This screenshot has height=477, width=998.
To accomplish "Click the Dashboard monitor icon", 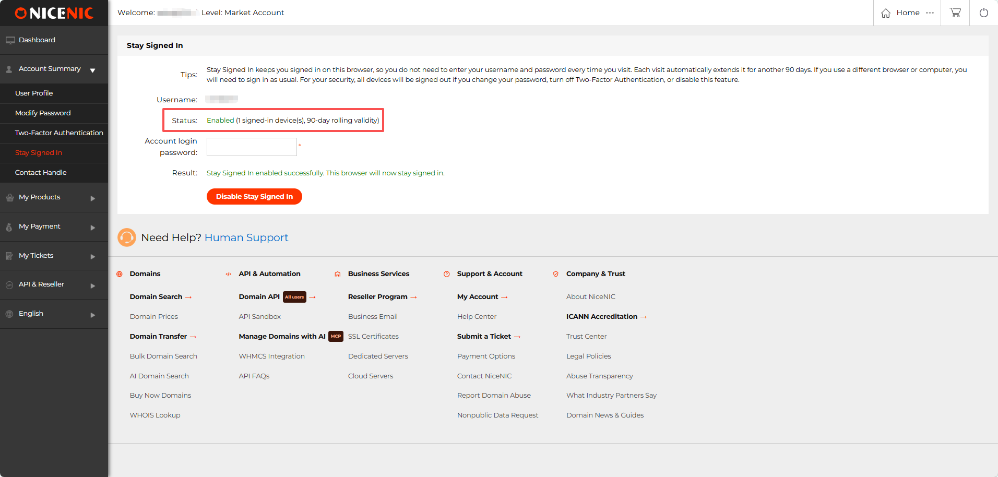I will (x=10, y=40).
